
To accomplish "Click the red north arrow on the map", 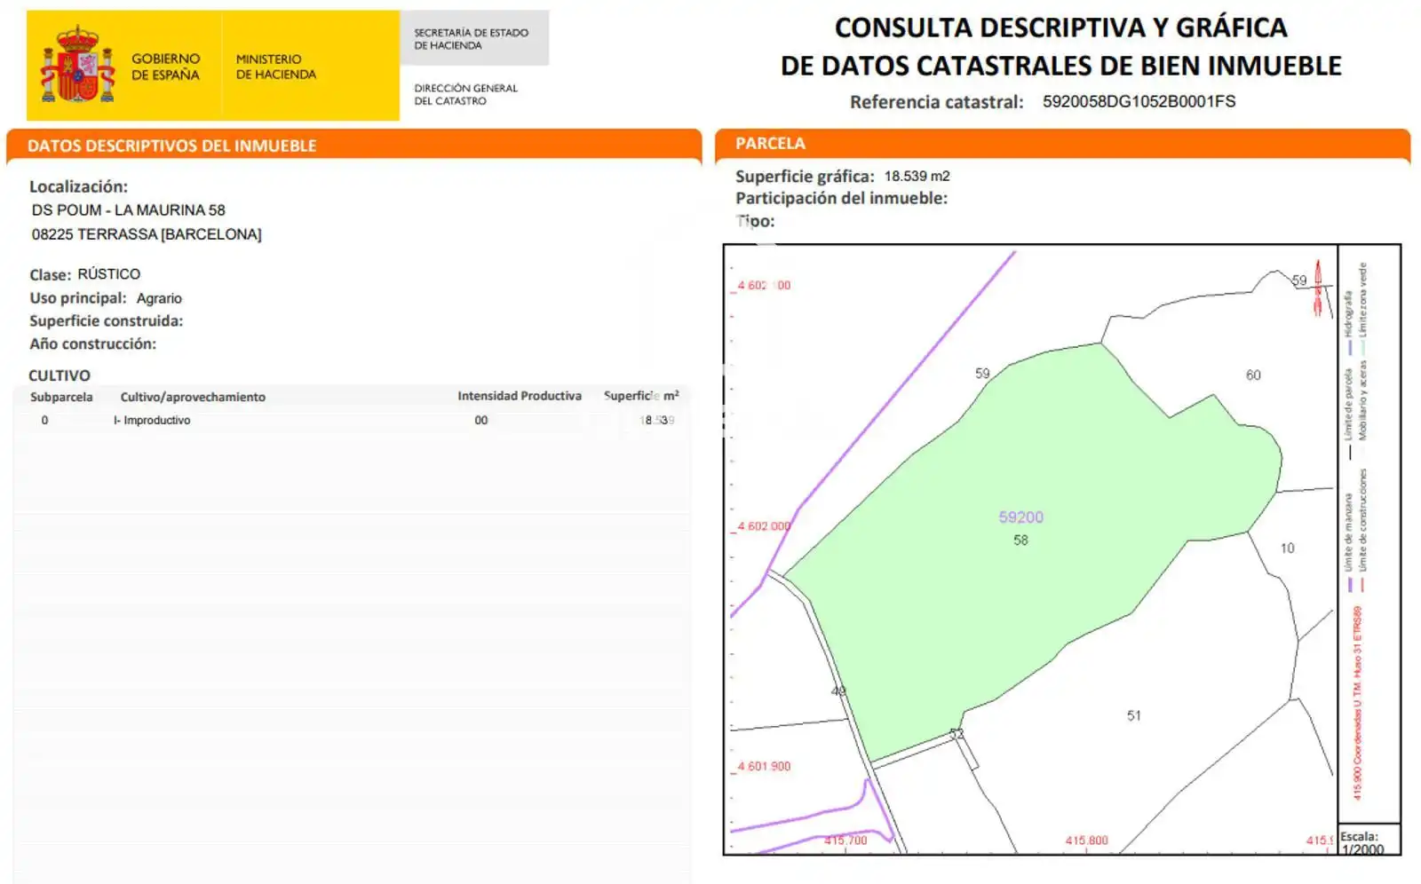I will (1318, 288).
